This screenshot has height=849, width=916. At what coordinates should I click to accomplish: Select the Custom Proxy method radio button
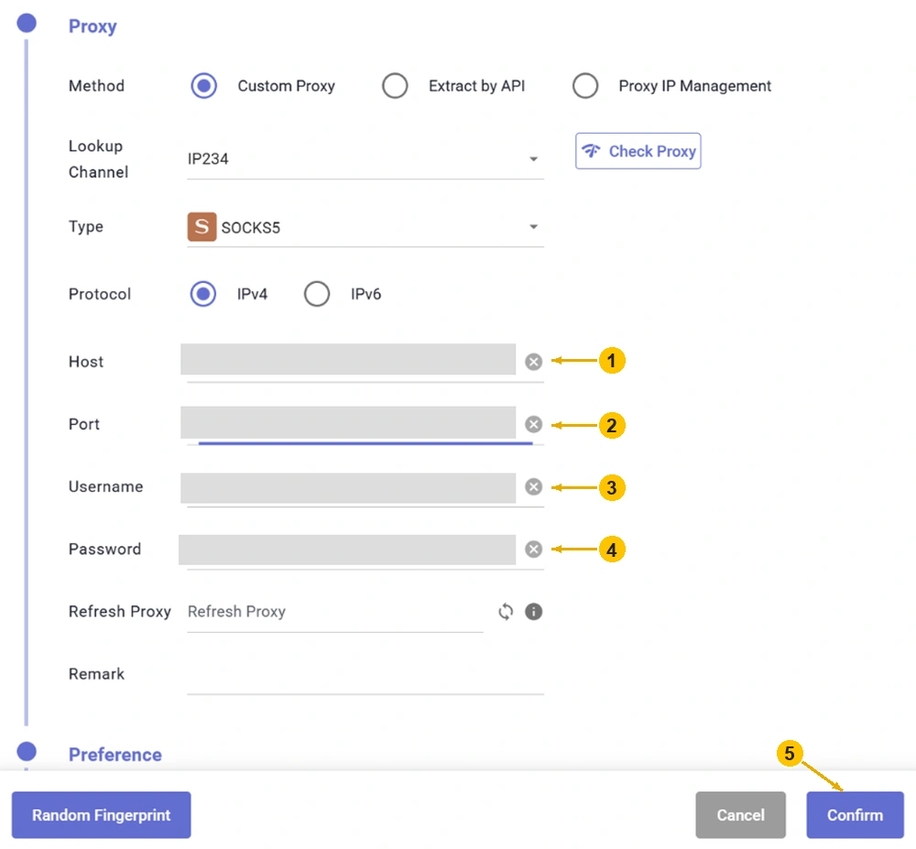coord(204,86)
